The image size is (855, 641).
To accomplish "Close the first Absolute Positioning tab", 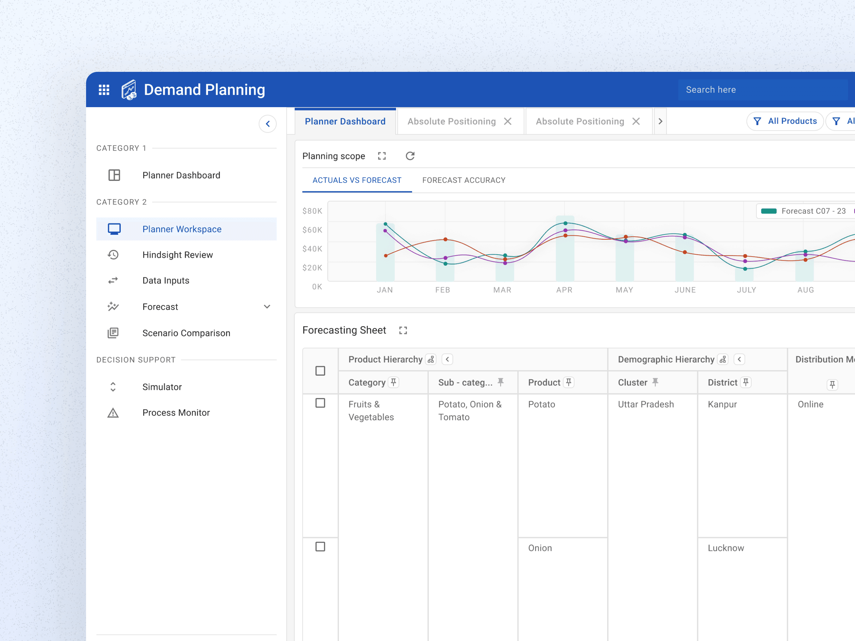I will coord(508,121).
